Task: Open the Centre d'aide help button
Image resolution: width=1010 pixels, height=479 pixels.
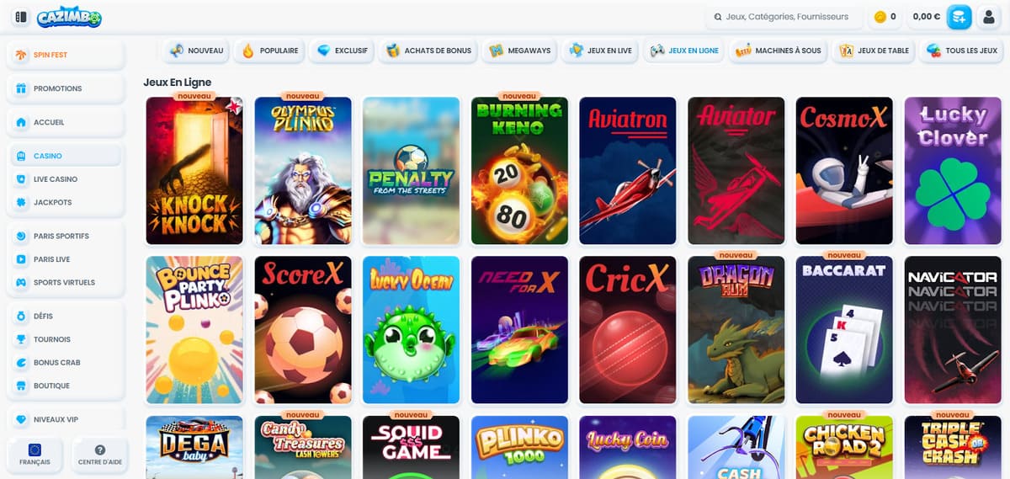Action: coord(100,455)
